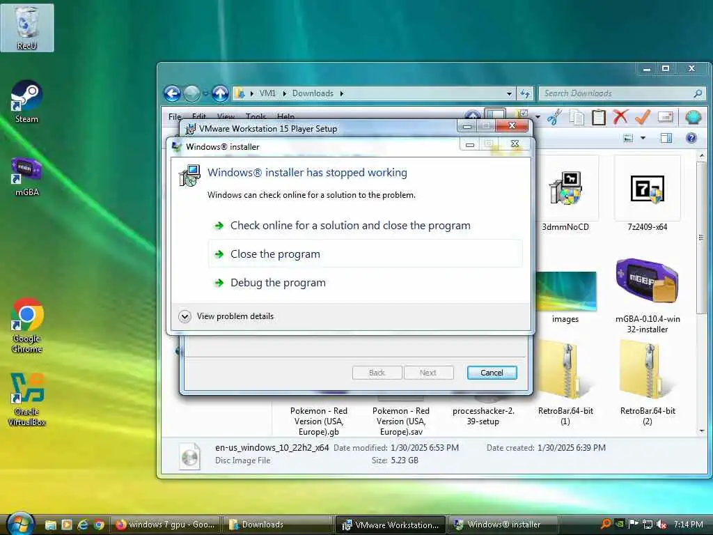Open the Help menu in Explorer

pos(285,116)
